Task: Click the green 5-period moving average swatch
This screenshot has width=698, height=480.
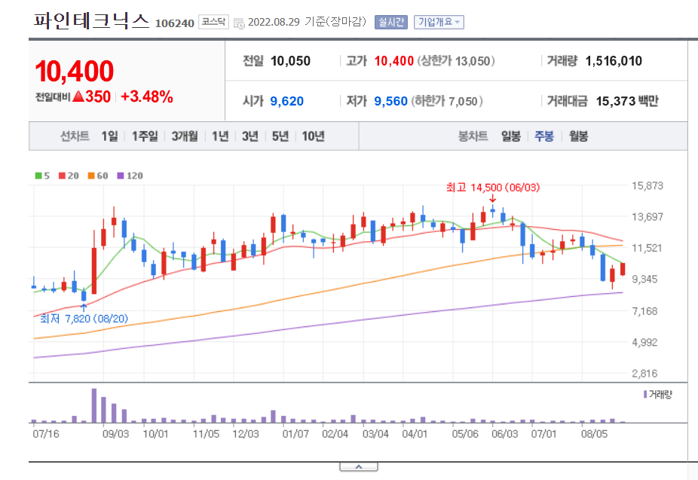Action: 38,176
